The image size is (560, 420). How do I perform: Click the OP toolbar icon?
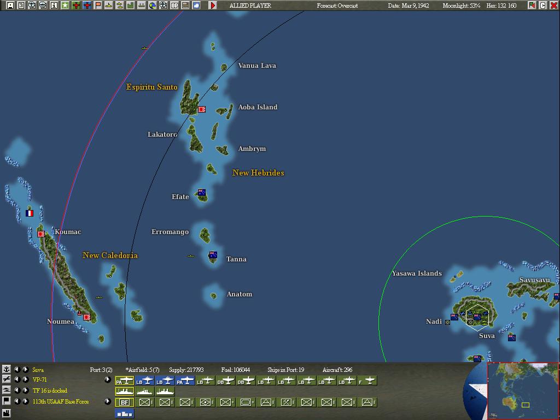[x=174, y=5]
